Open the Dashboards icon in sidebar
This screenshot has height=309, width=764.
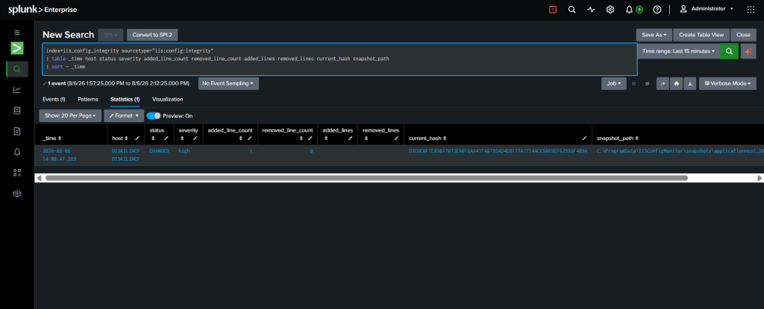pyautogui.click(x=17, y=172)
